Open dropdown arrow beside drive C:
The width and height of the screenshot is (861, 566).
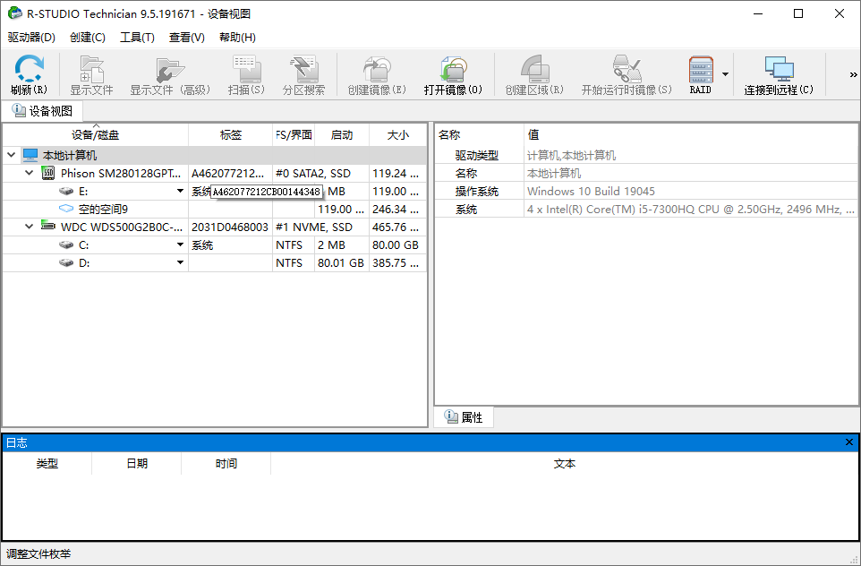tap(180, 245)
